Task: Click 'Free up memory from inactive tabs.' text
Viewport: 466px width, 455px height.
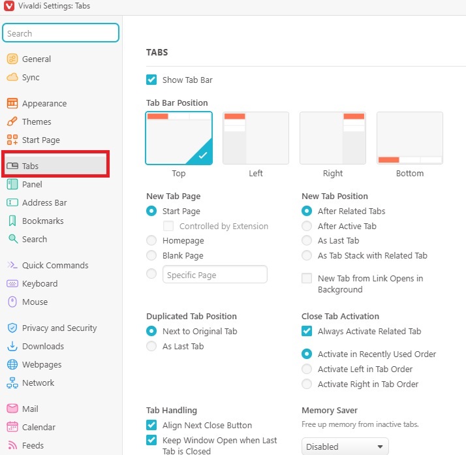Action: pos(360,424)
